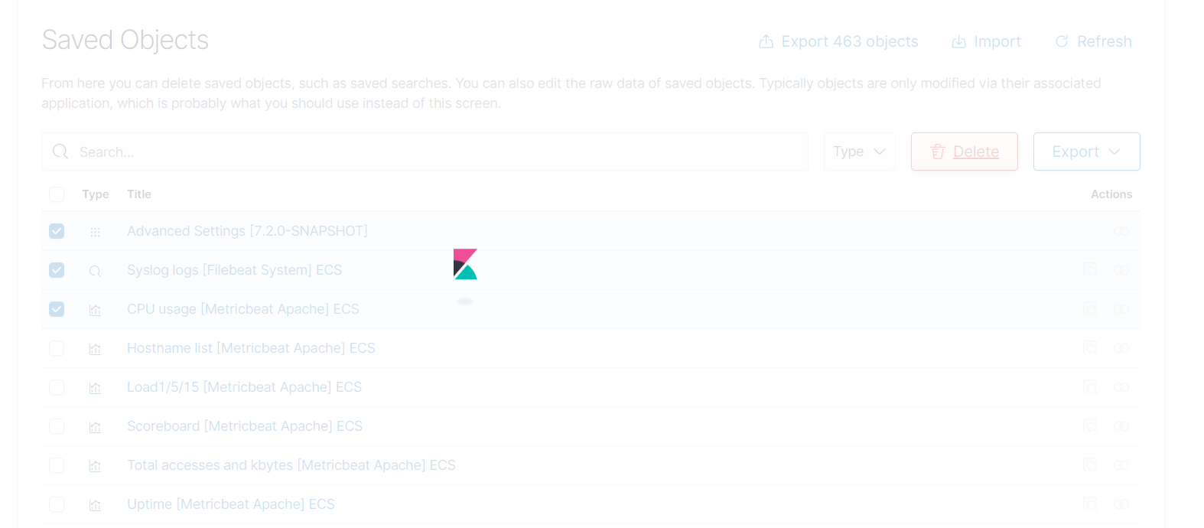
Task: Click the saved search icon beside Syslog logs
Action: pos(95,270)
